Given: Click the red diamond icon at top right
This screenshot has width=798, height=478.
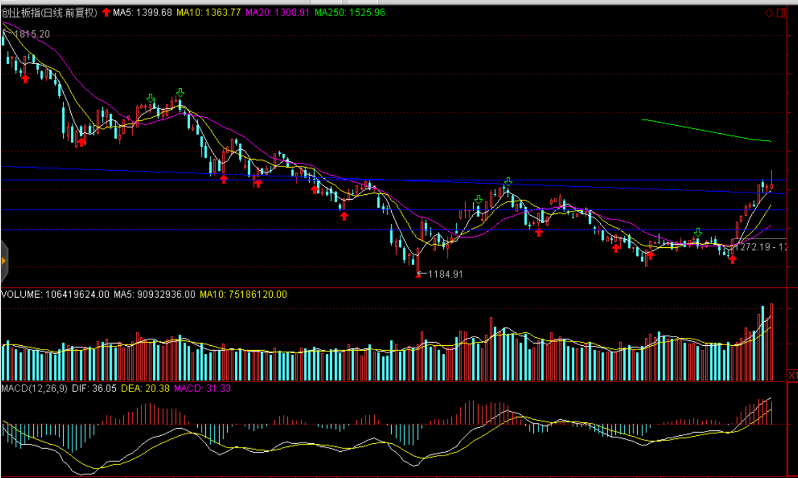Looking at the screenshot, I should (769, 13).
